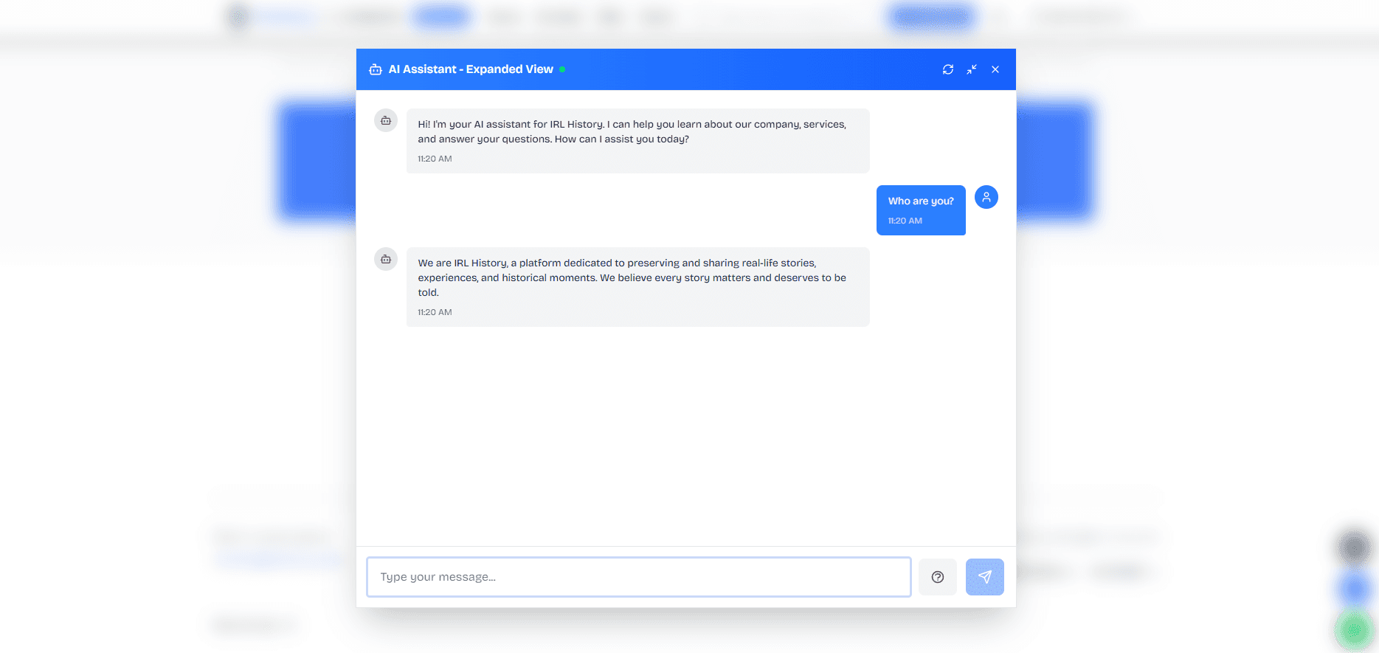
Task: Click the robot icon beside AI Assistant title
Action: pos(376,69)
